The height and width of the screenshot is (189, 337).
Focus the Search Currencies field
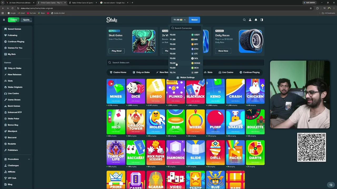tap(186, 28)
